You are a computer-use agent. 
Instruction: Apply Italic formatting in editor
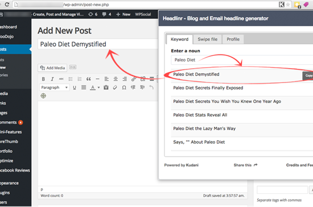(52, 79)
